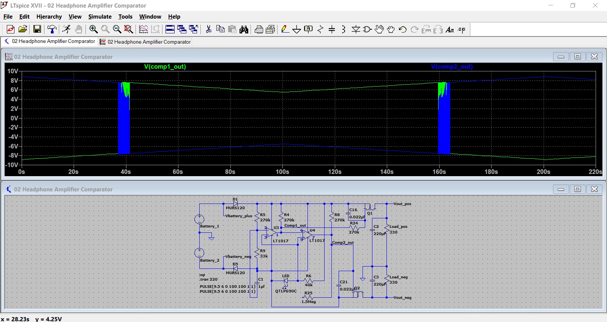Open the File menu
This screenshot has width=607, height=322.
click(x=8, y=17)
